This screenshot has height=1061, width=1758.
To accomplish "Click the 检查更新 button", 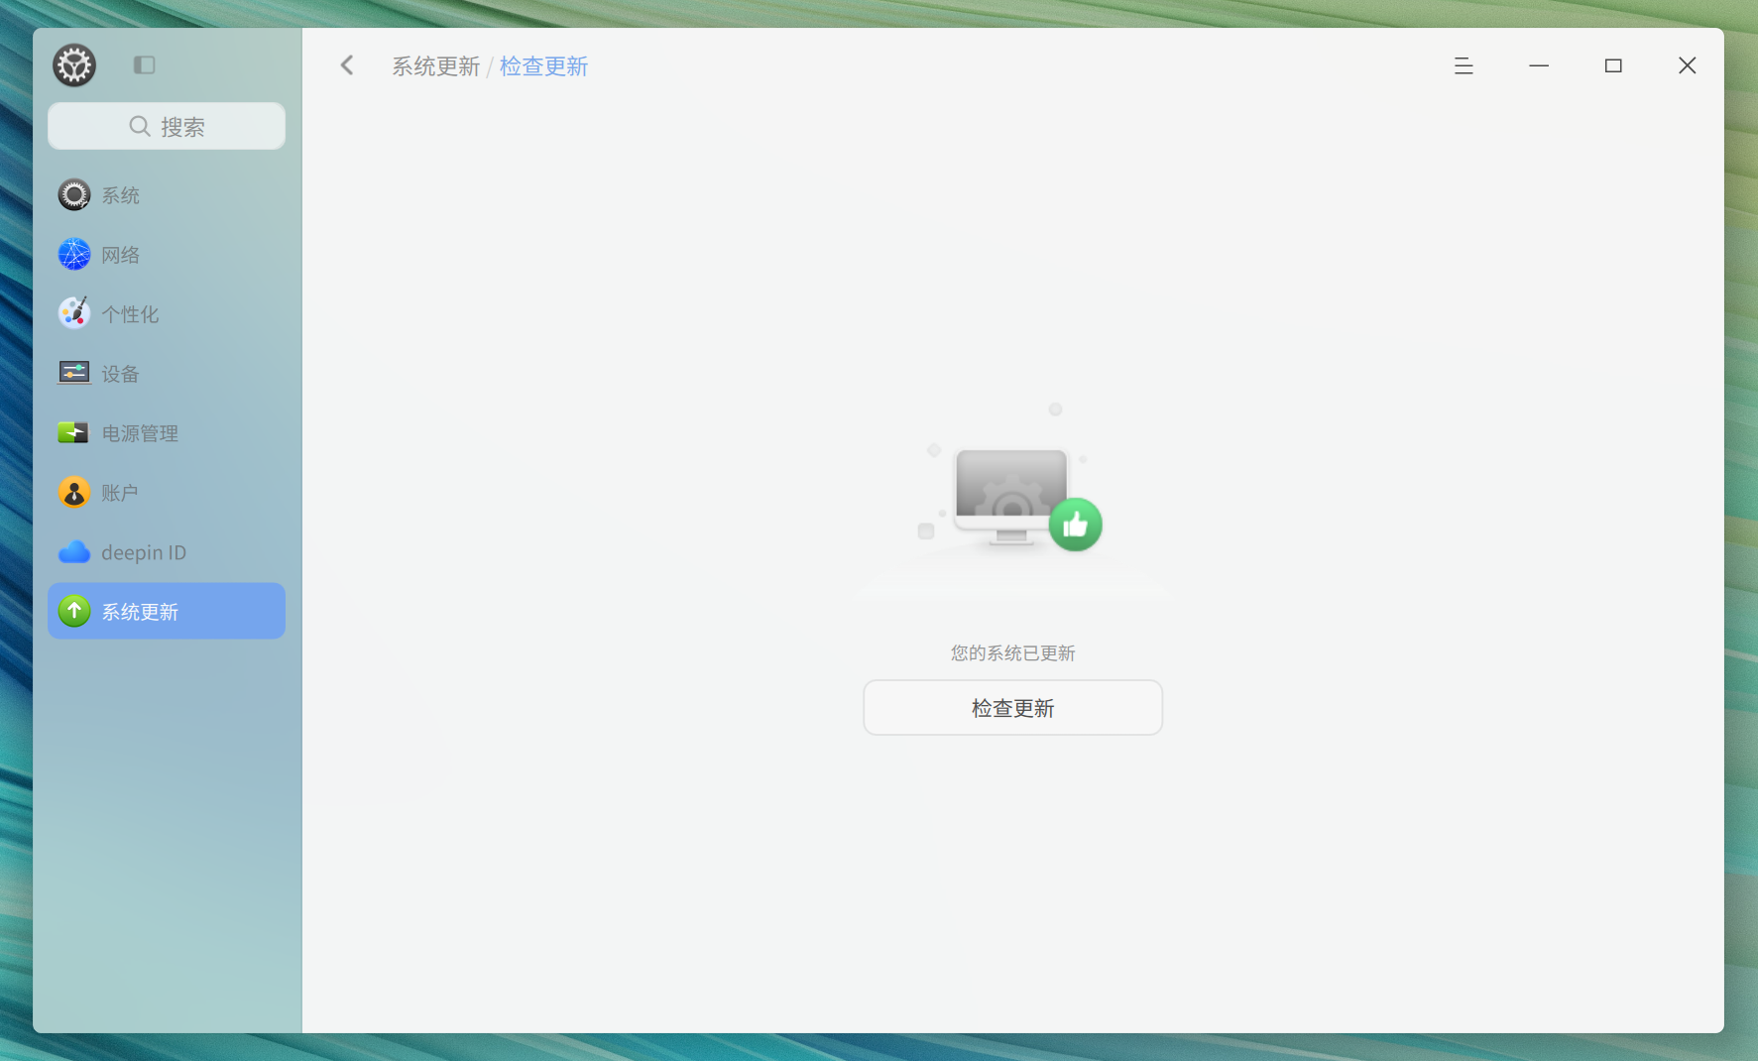I will point(1012,708).
